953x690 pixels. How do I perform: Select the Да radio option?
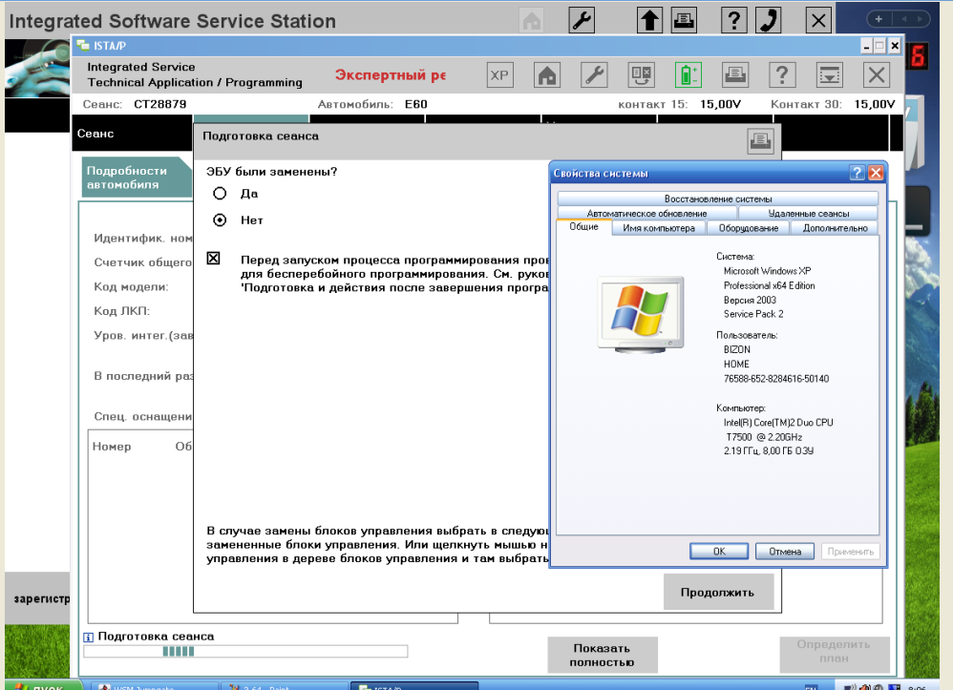[220, 194]
